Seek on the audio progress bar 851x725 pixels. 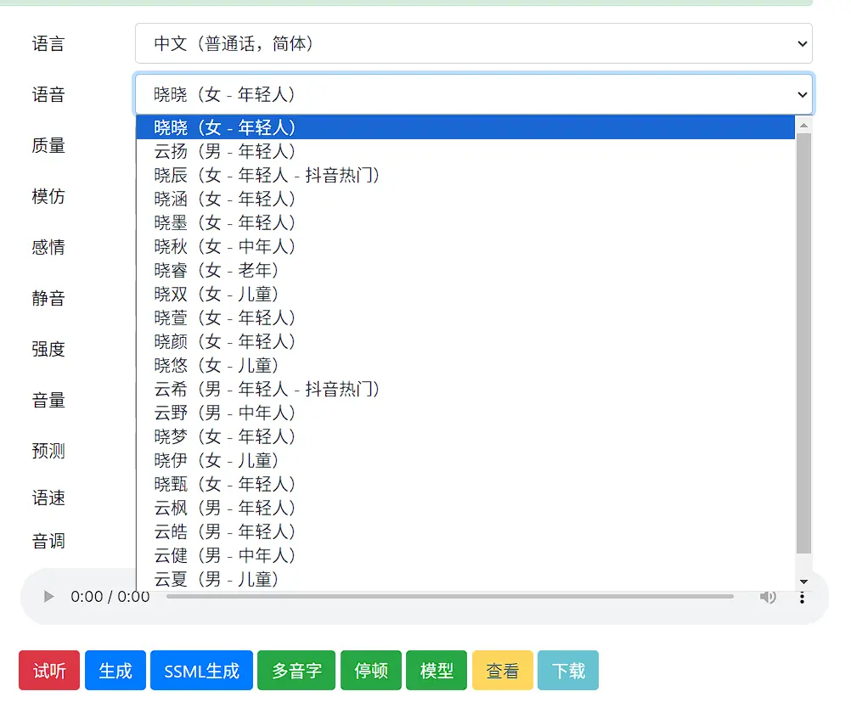pyautogui.click(x=449, y=597)
